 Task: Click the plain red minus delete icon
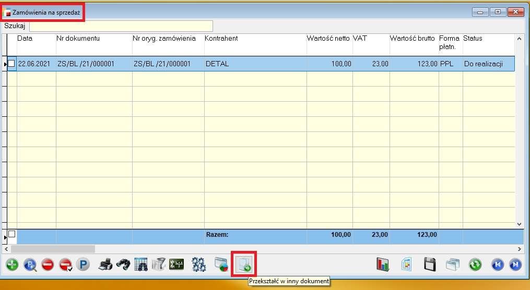48,264
